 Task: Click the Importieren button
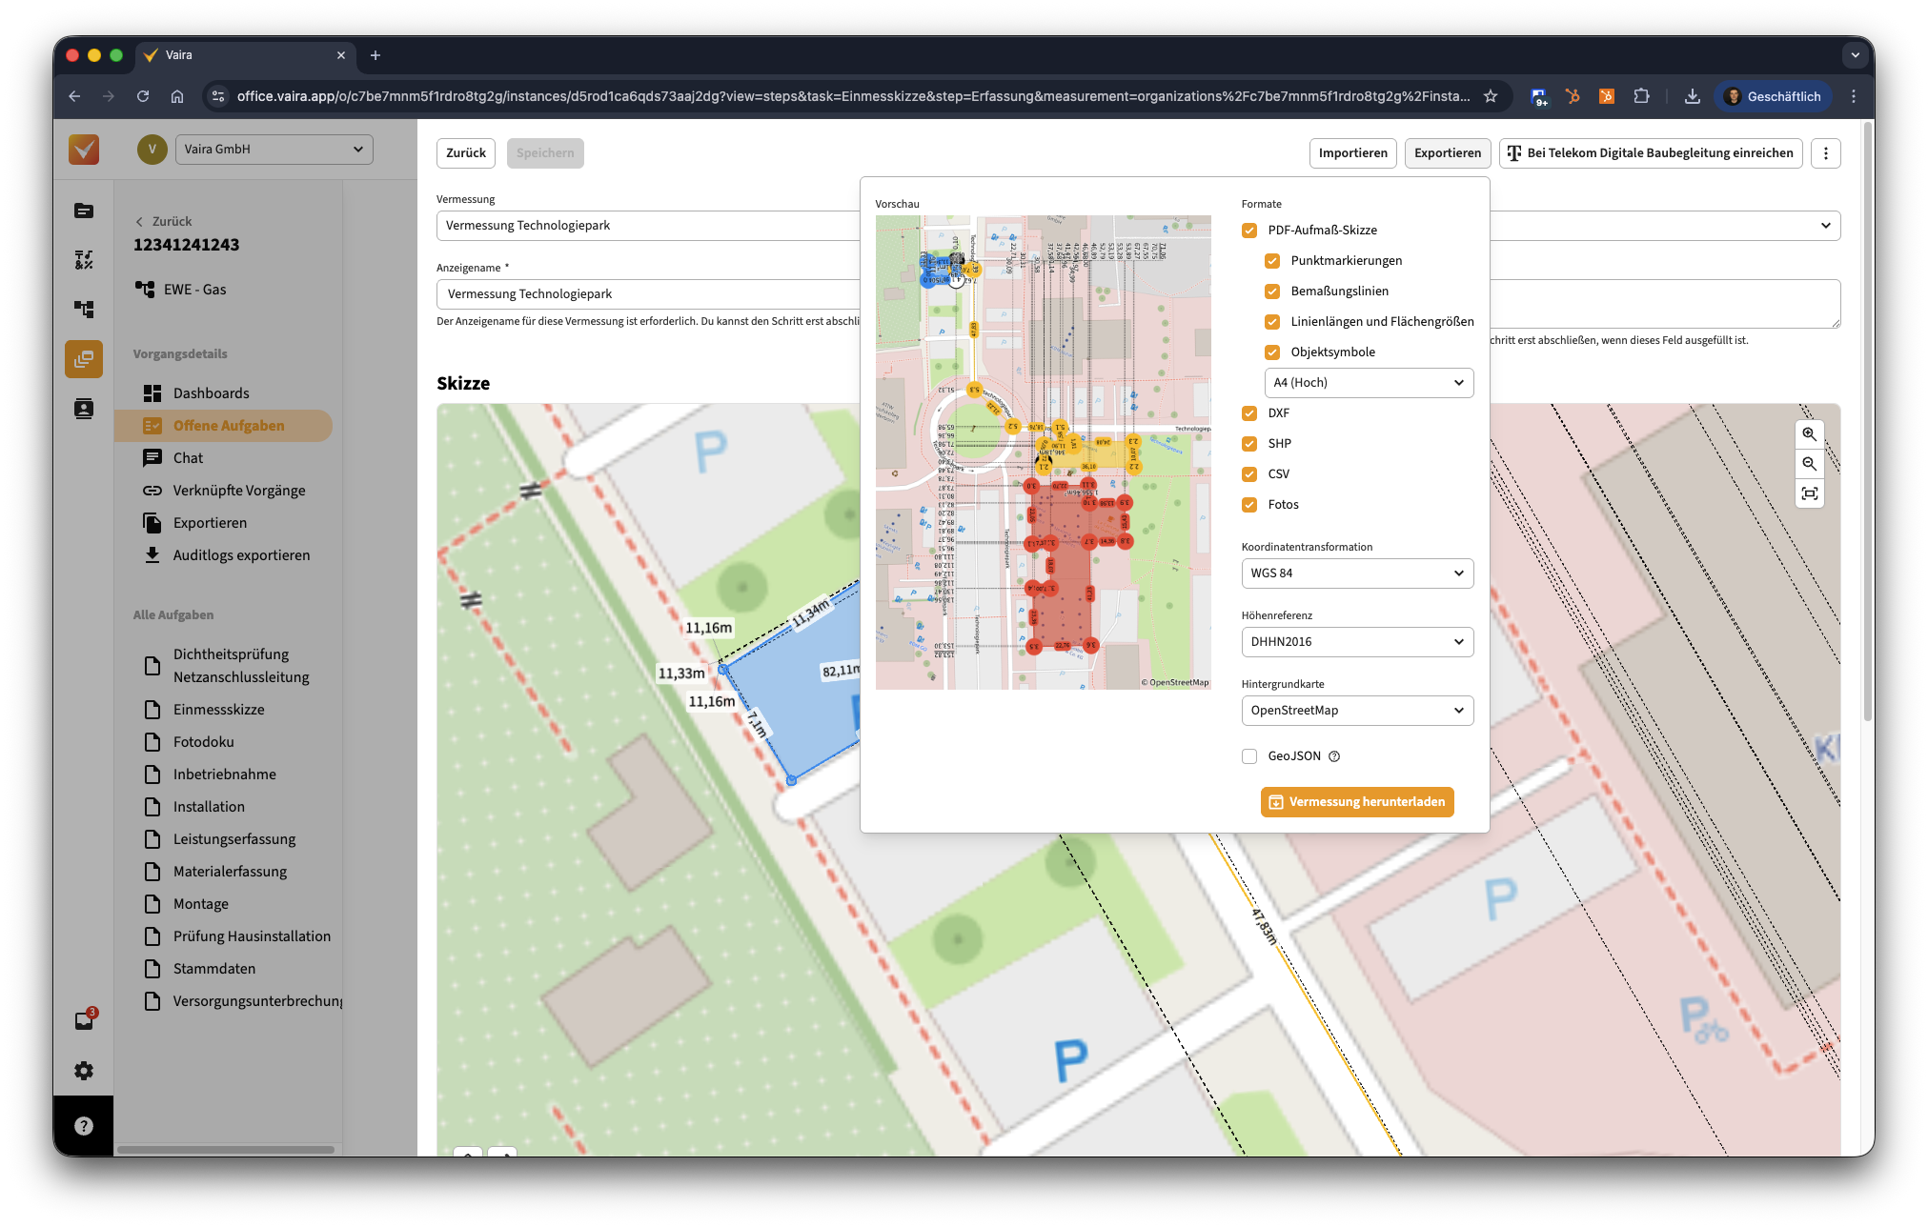click(1352, 153)
